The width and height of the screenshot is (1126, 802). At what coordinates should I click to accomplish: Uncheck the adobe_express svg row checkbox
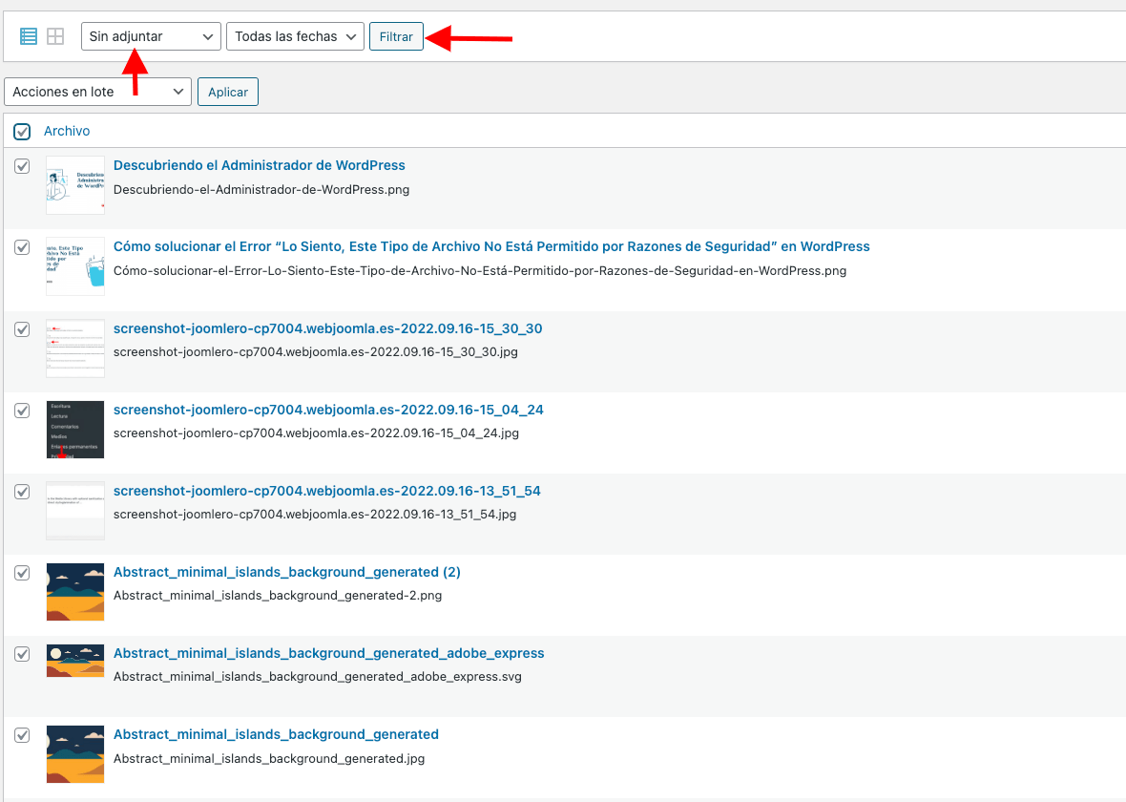point(22,654)
